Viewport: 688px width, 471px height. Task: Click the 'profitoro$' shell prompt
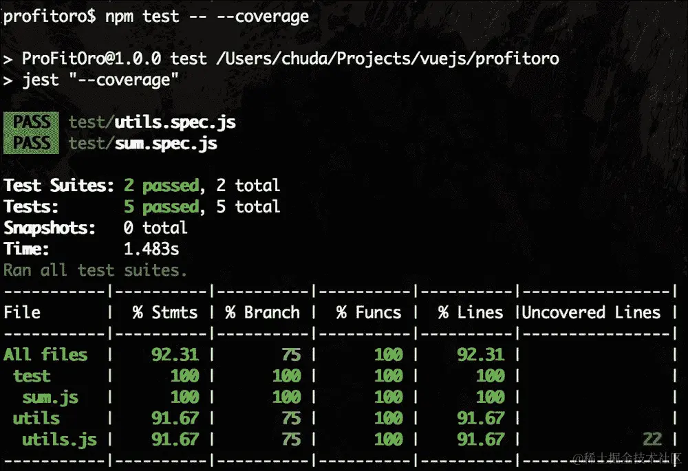tap(50, 17)
